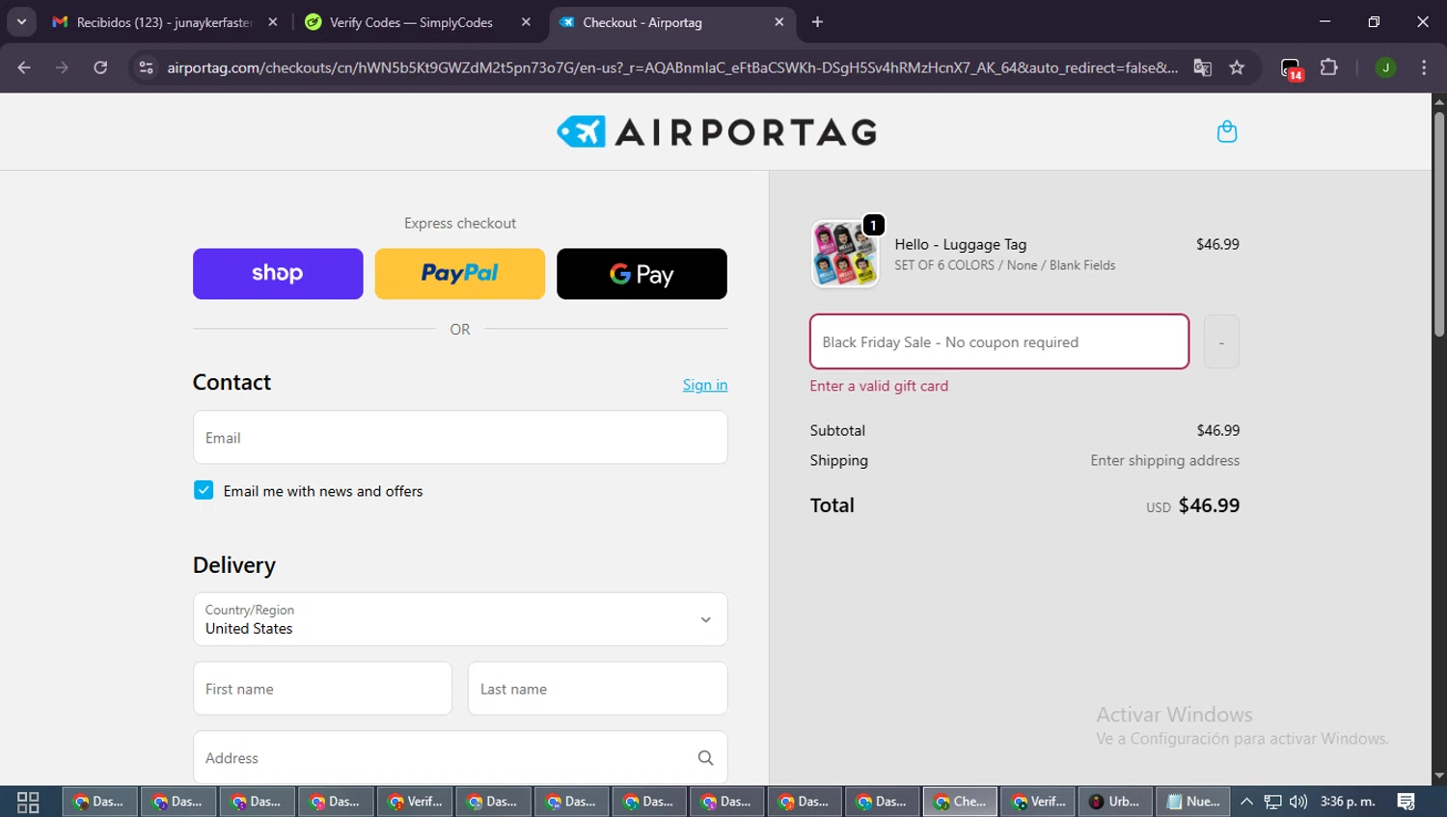1447x817 pixels.
Task: Uncheck Email me with news and offers
Action: (204, 490)
